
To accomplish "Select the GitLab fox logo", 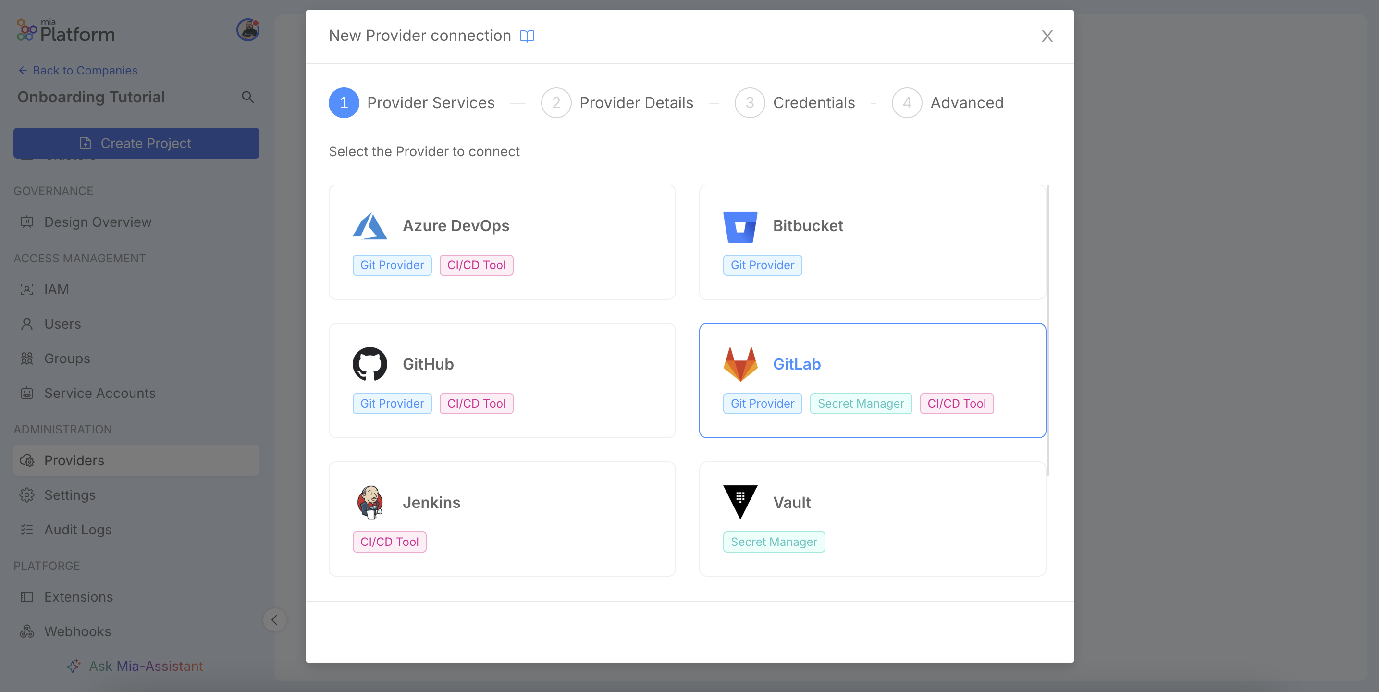I will pyautogui.click(x=740, y=364).
